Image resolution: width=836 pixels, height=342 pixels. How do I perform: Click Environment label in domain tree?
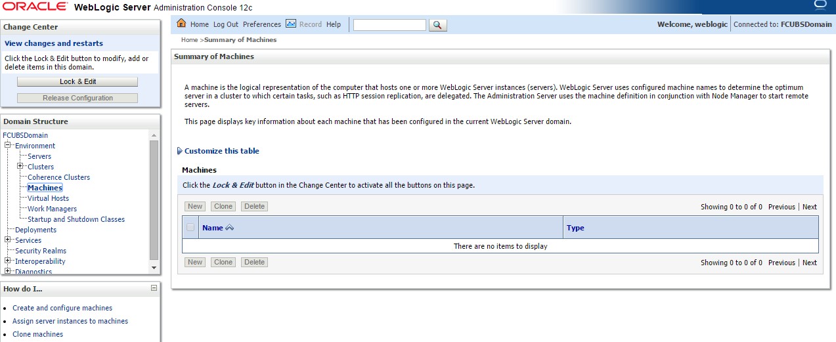pos(35,146)
